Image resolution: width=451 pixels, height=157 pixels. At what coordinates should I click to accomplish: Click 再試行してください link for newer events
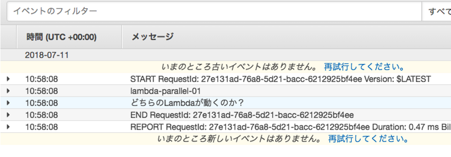click(x=368, y=139)
